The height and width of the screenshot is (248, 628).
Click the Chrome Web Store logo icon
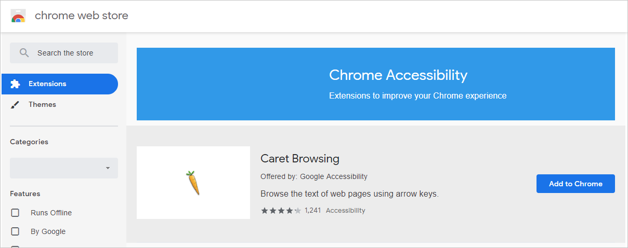(x=18, y=16)
